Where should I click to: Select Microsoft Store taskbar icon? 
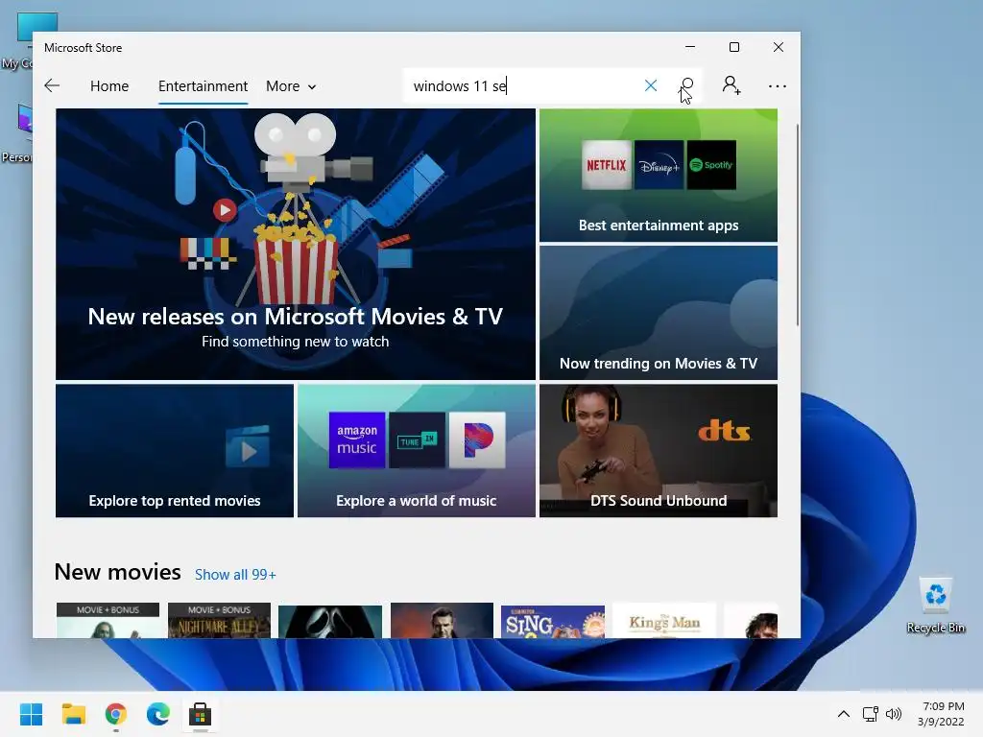pos(200,714)
